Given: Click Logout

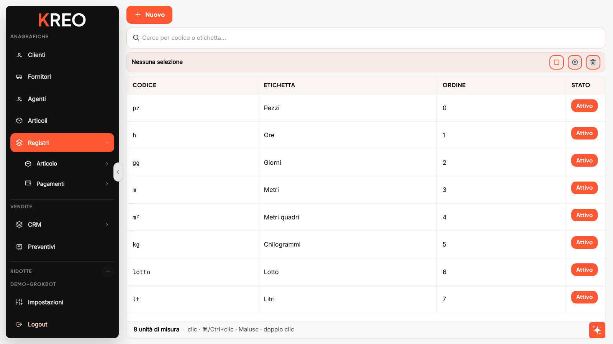Looking at the screenshot, I should tap(62, 325).
